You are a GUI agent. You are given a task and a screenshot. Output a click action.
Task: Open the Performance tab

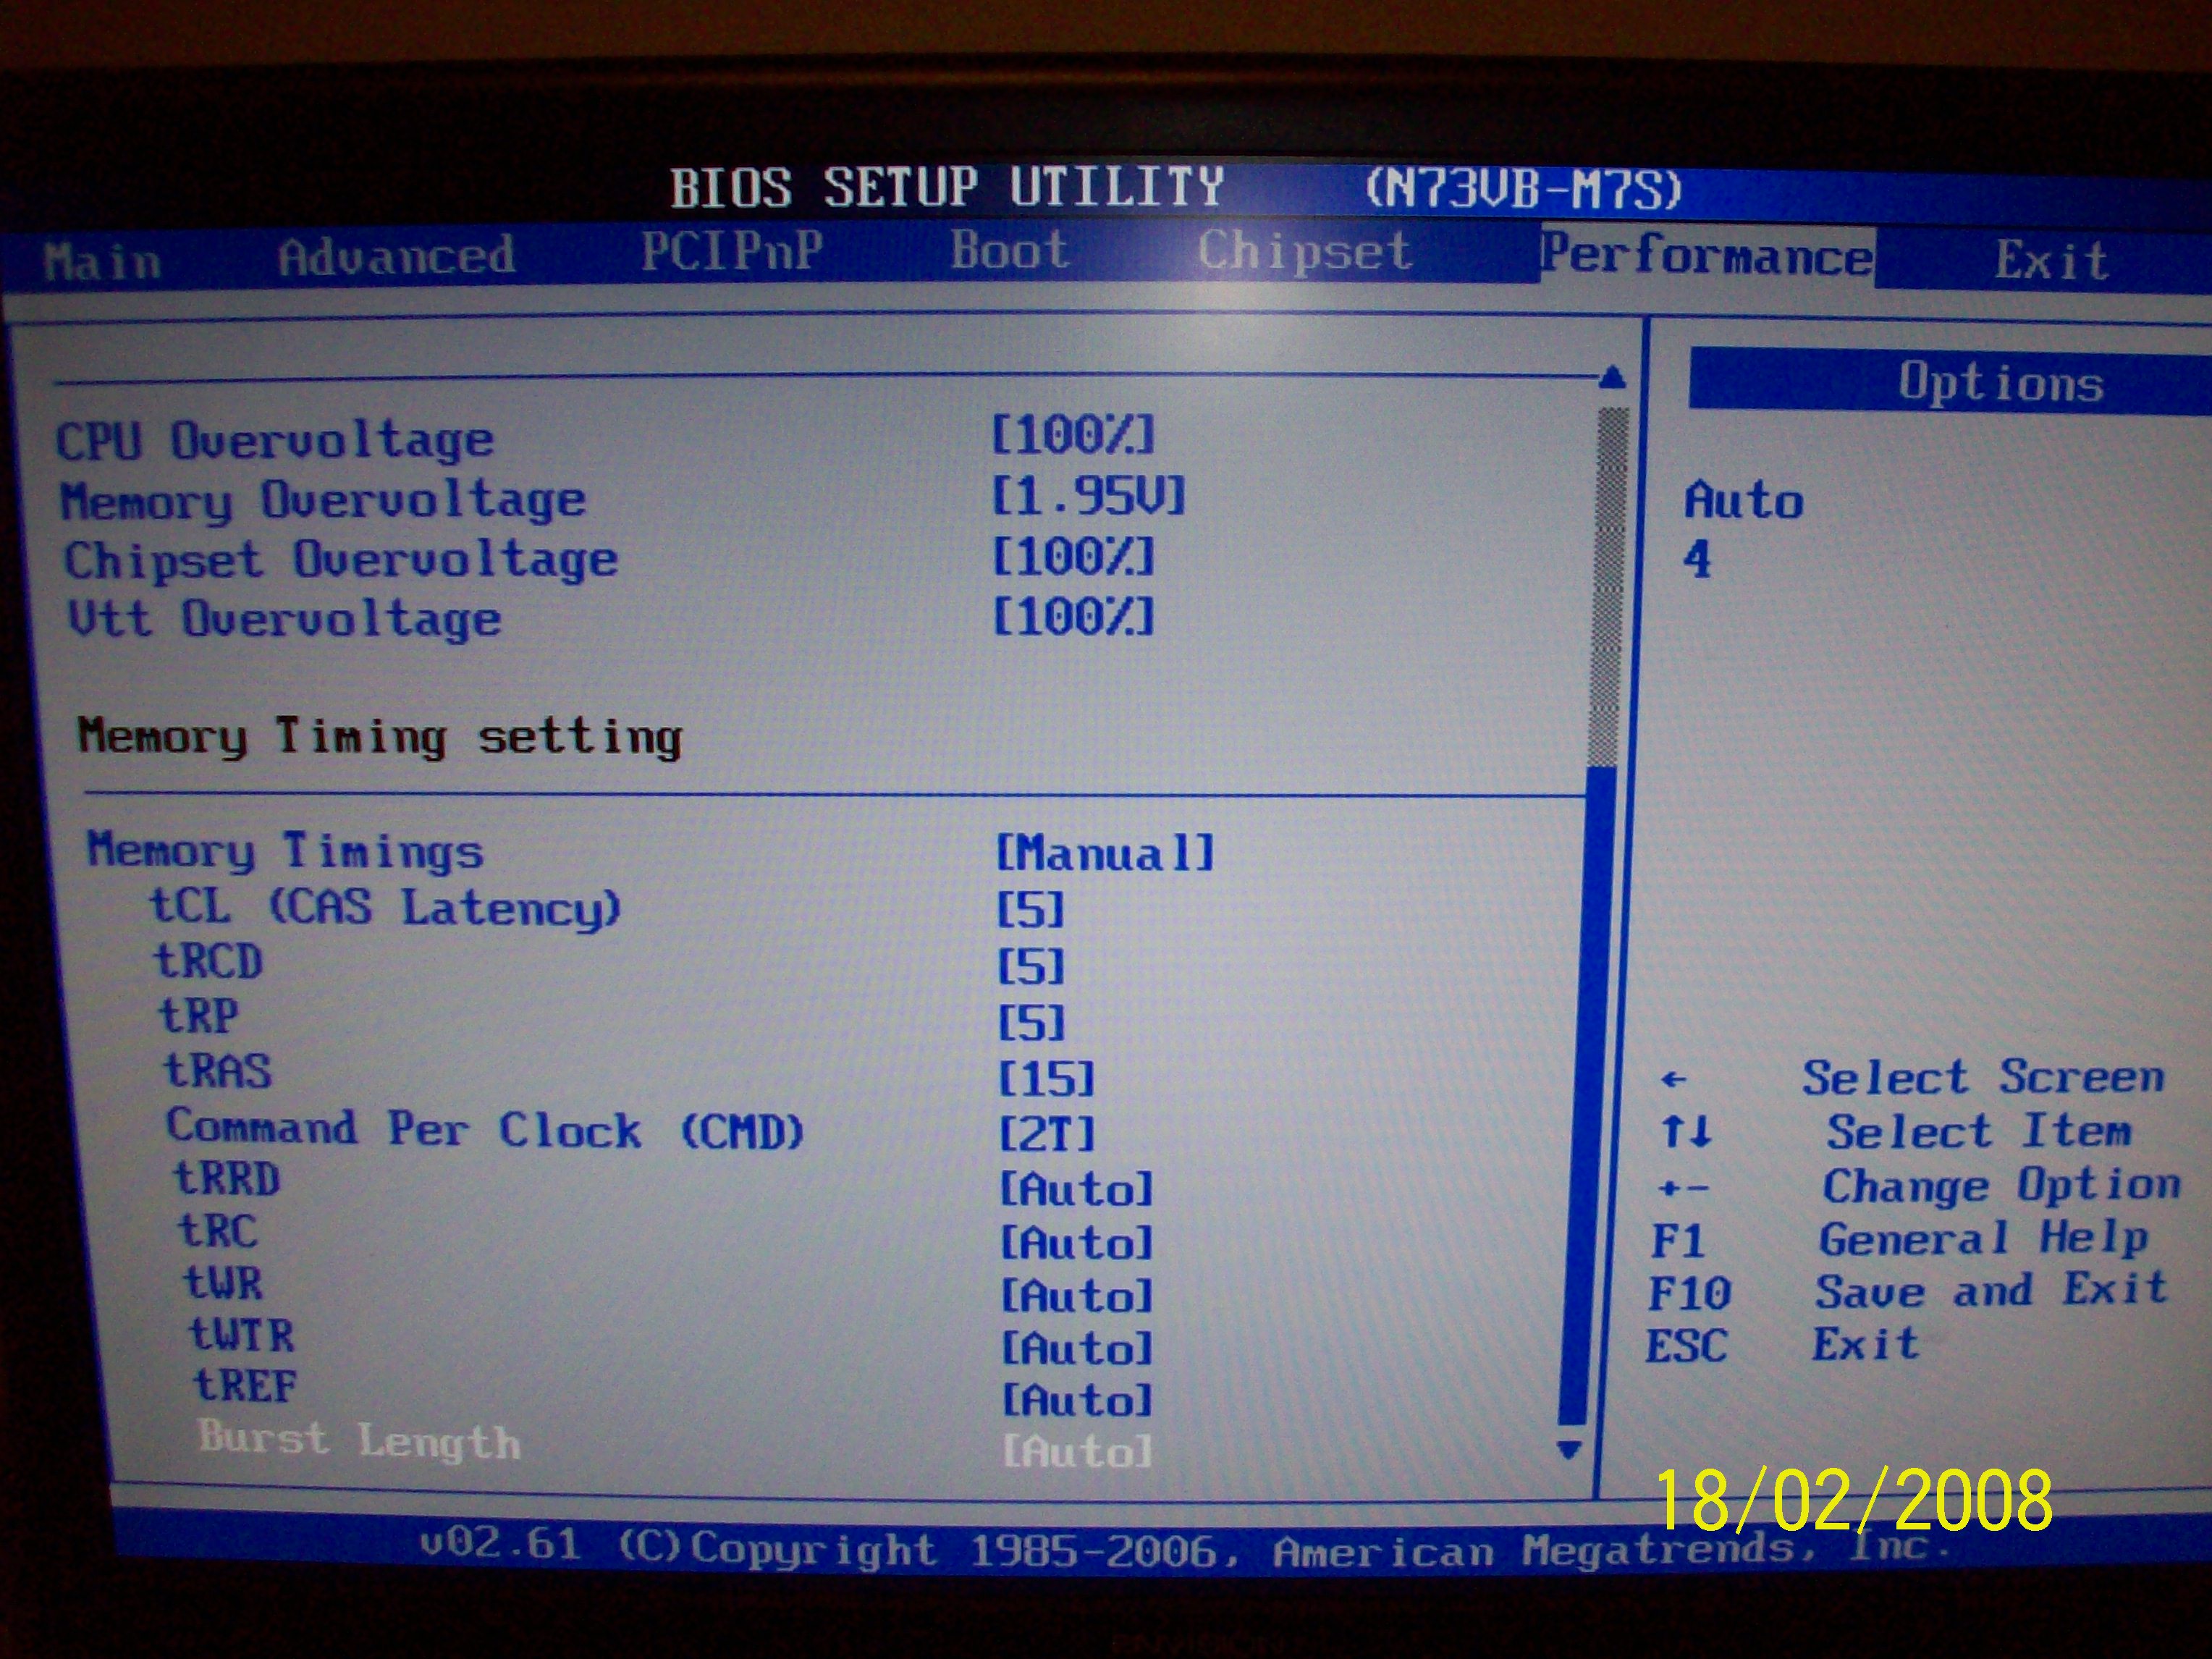point(1706,256)
